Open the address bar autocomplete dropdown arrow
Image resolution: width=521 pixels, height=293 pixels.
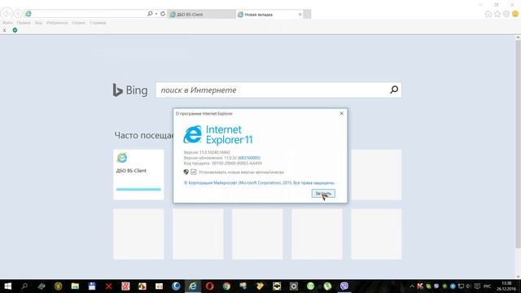pos(156,14)
